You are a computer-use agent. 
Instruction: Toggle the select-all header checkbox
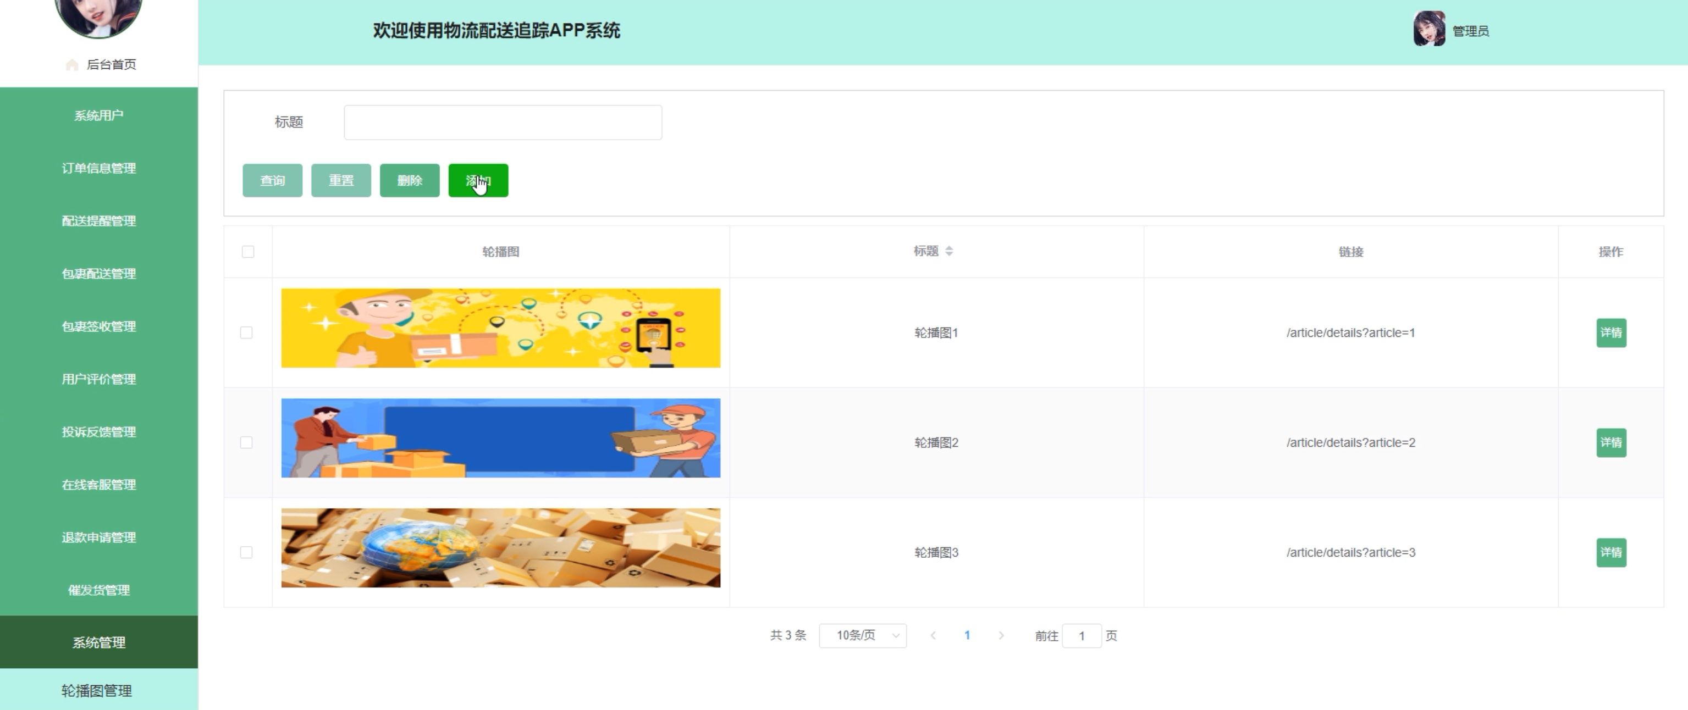coord(247,252)
